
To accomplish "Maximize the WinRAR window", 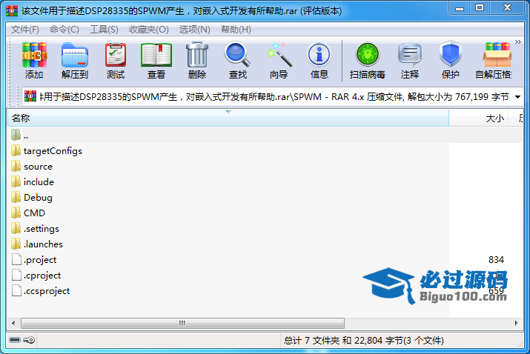I will 480,8.
